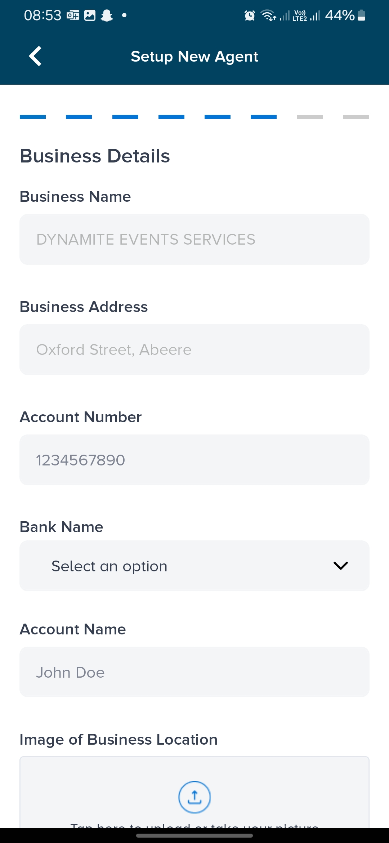Tap the alarm clock status icon
Viewport: 389px width, 843px height.
[250, 15]
